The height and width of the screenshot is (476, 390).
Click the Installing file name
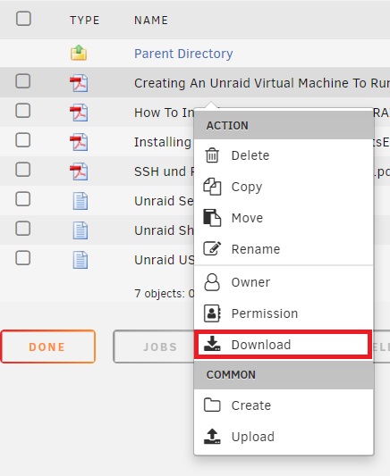click(163, 142)
